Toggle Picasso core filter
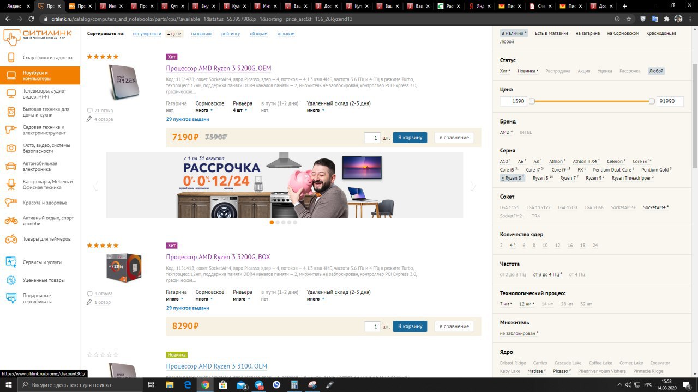The width and height of the screenshot is (698, 392). tap(562, 371)
